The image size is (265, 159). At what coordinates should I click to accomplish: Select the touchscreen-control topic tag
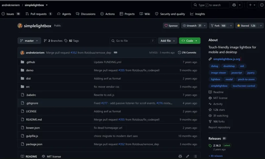pyautogui.click(x=244, y=86)
